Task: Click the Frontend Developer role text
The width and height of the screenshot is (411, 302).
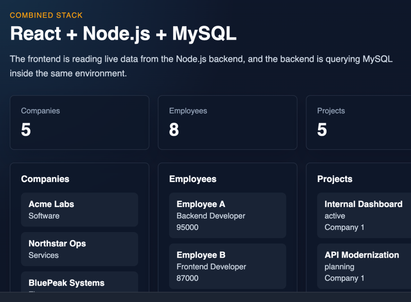Action: pyautogui.click(x=211, y=267)
